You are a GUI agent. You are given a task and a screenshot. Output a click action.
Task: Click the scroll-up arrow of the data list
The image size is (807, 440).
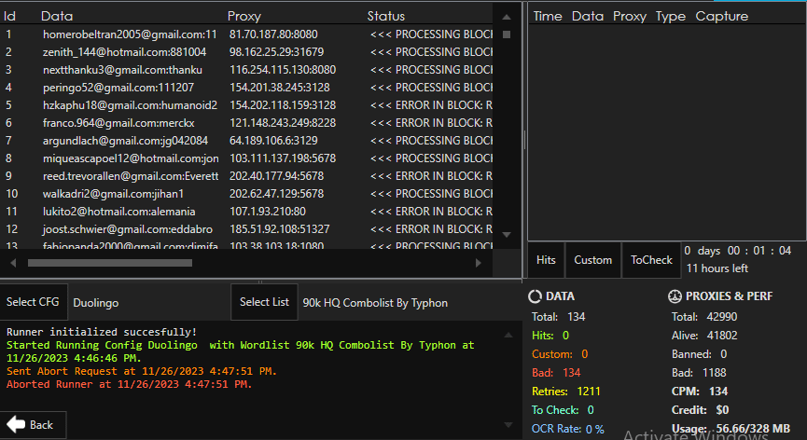click(x=507, y=16)
